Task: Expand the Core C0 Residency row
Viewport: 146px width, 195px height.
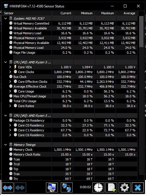Action: pos(10,125)
